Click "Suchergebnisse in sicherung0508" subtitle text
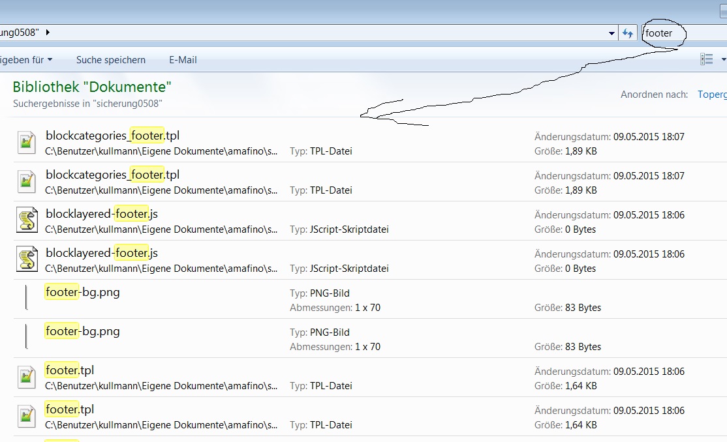Image resolution: width=727 pixels, height=442 pixels. point(87,103)
